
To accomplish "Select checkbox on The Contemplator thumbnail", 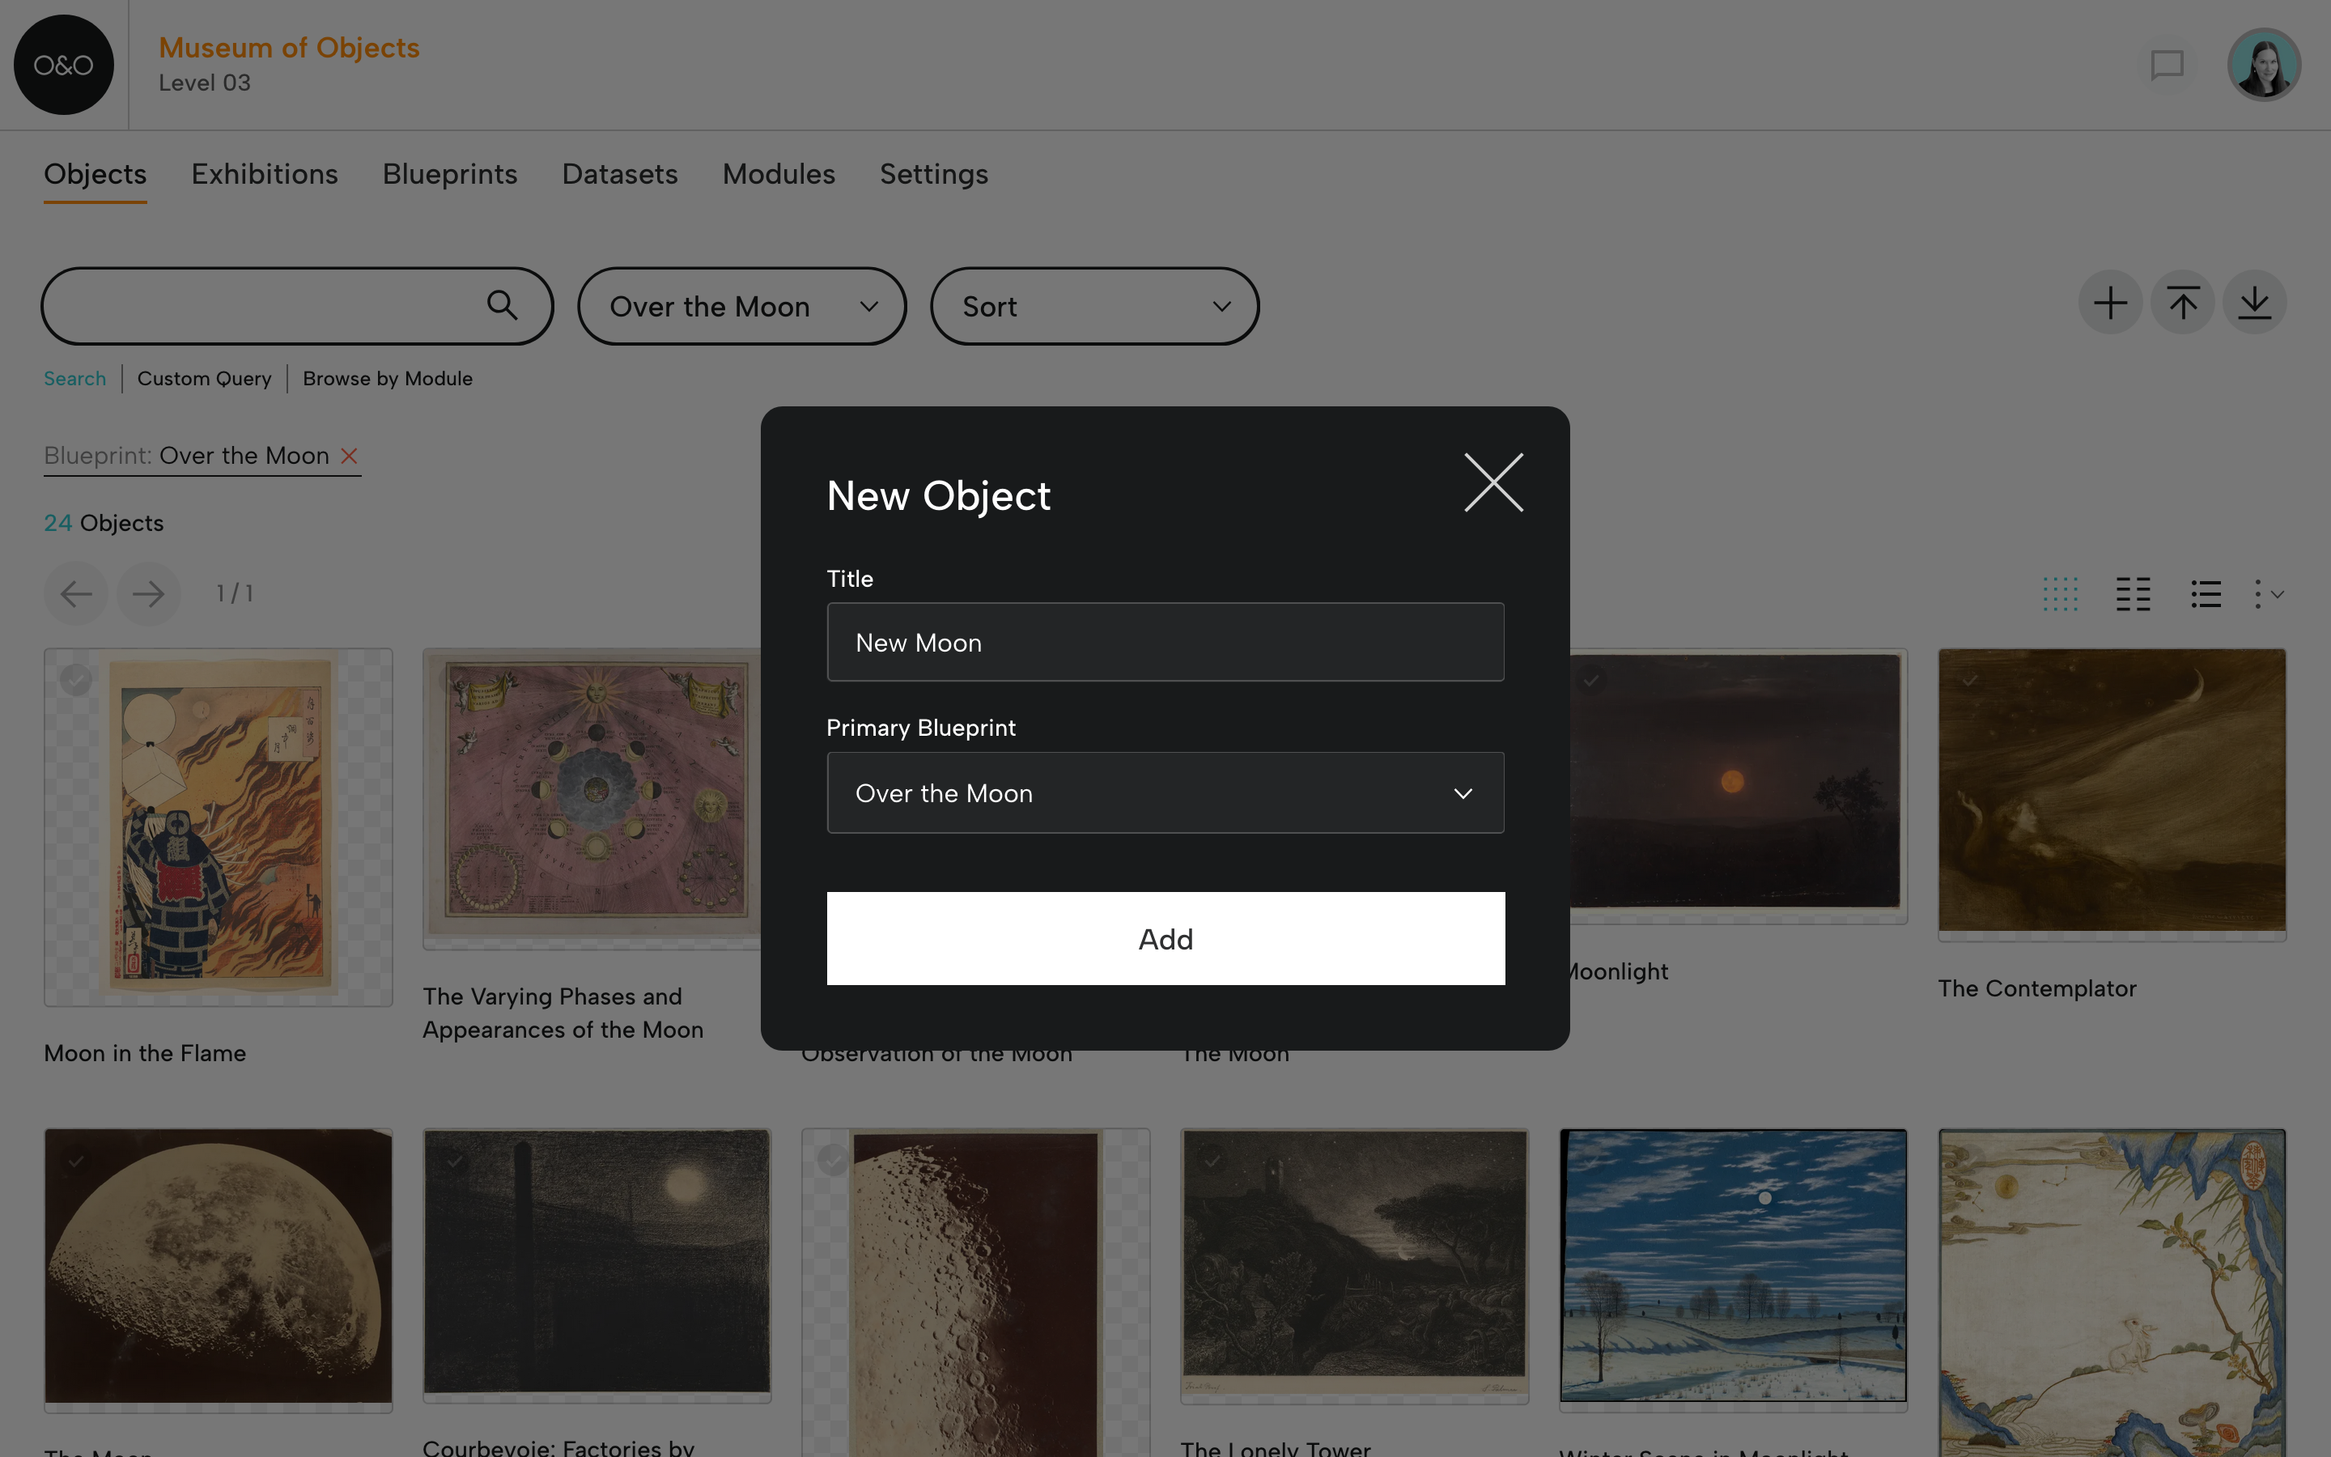I will pos(1970,680).
